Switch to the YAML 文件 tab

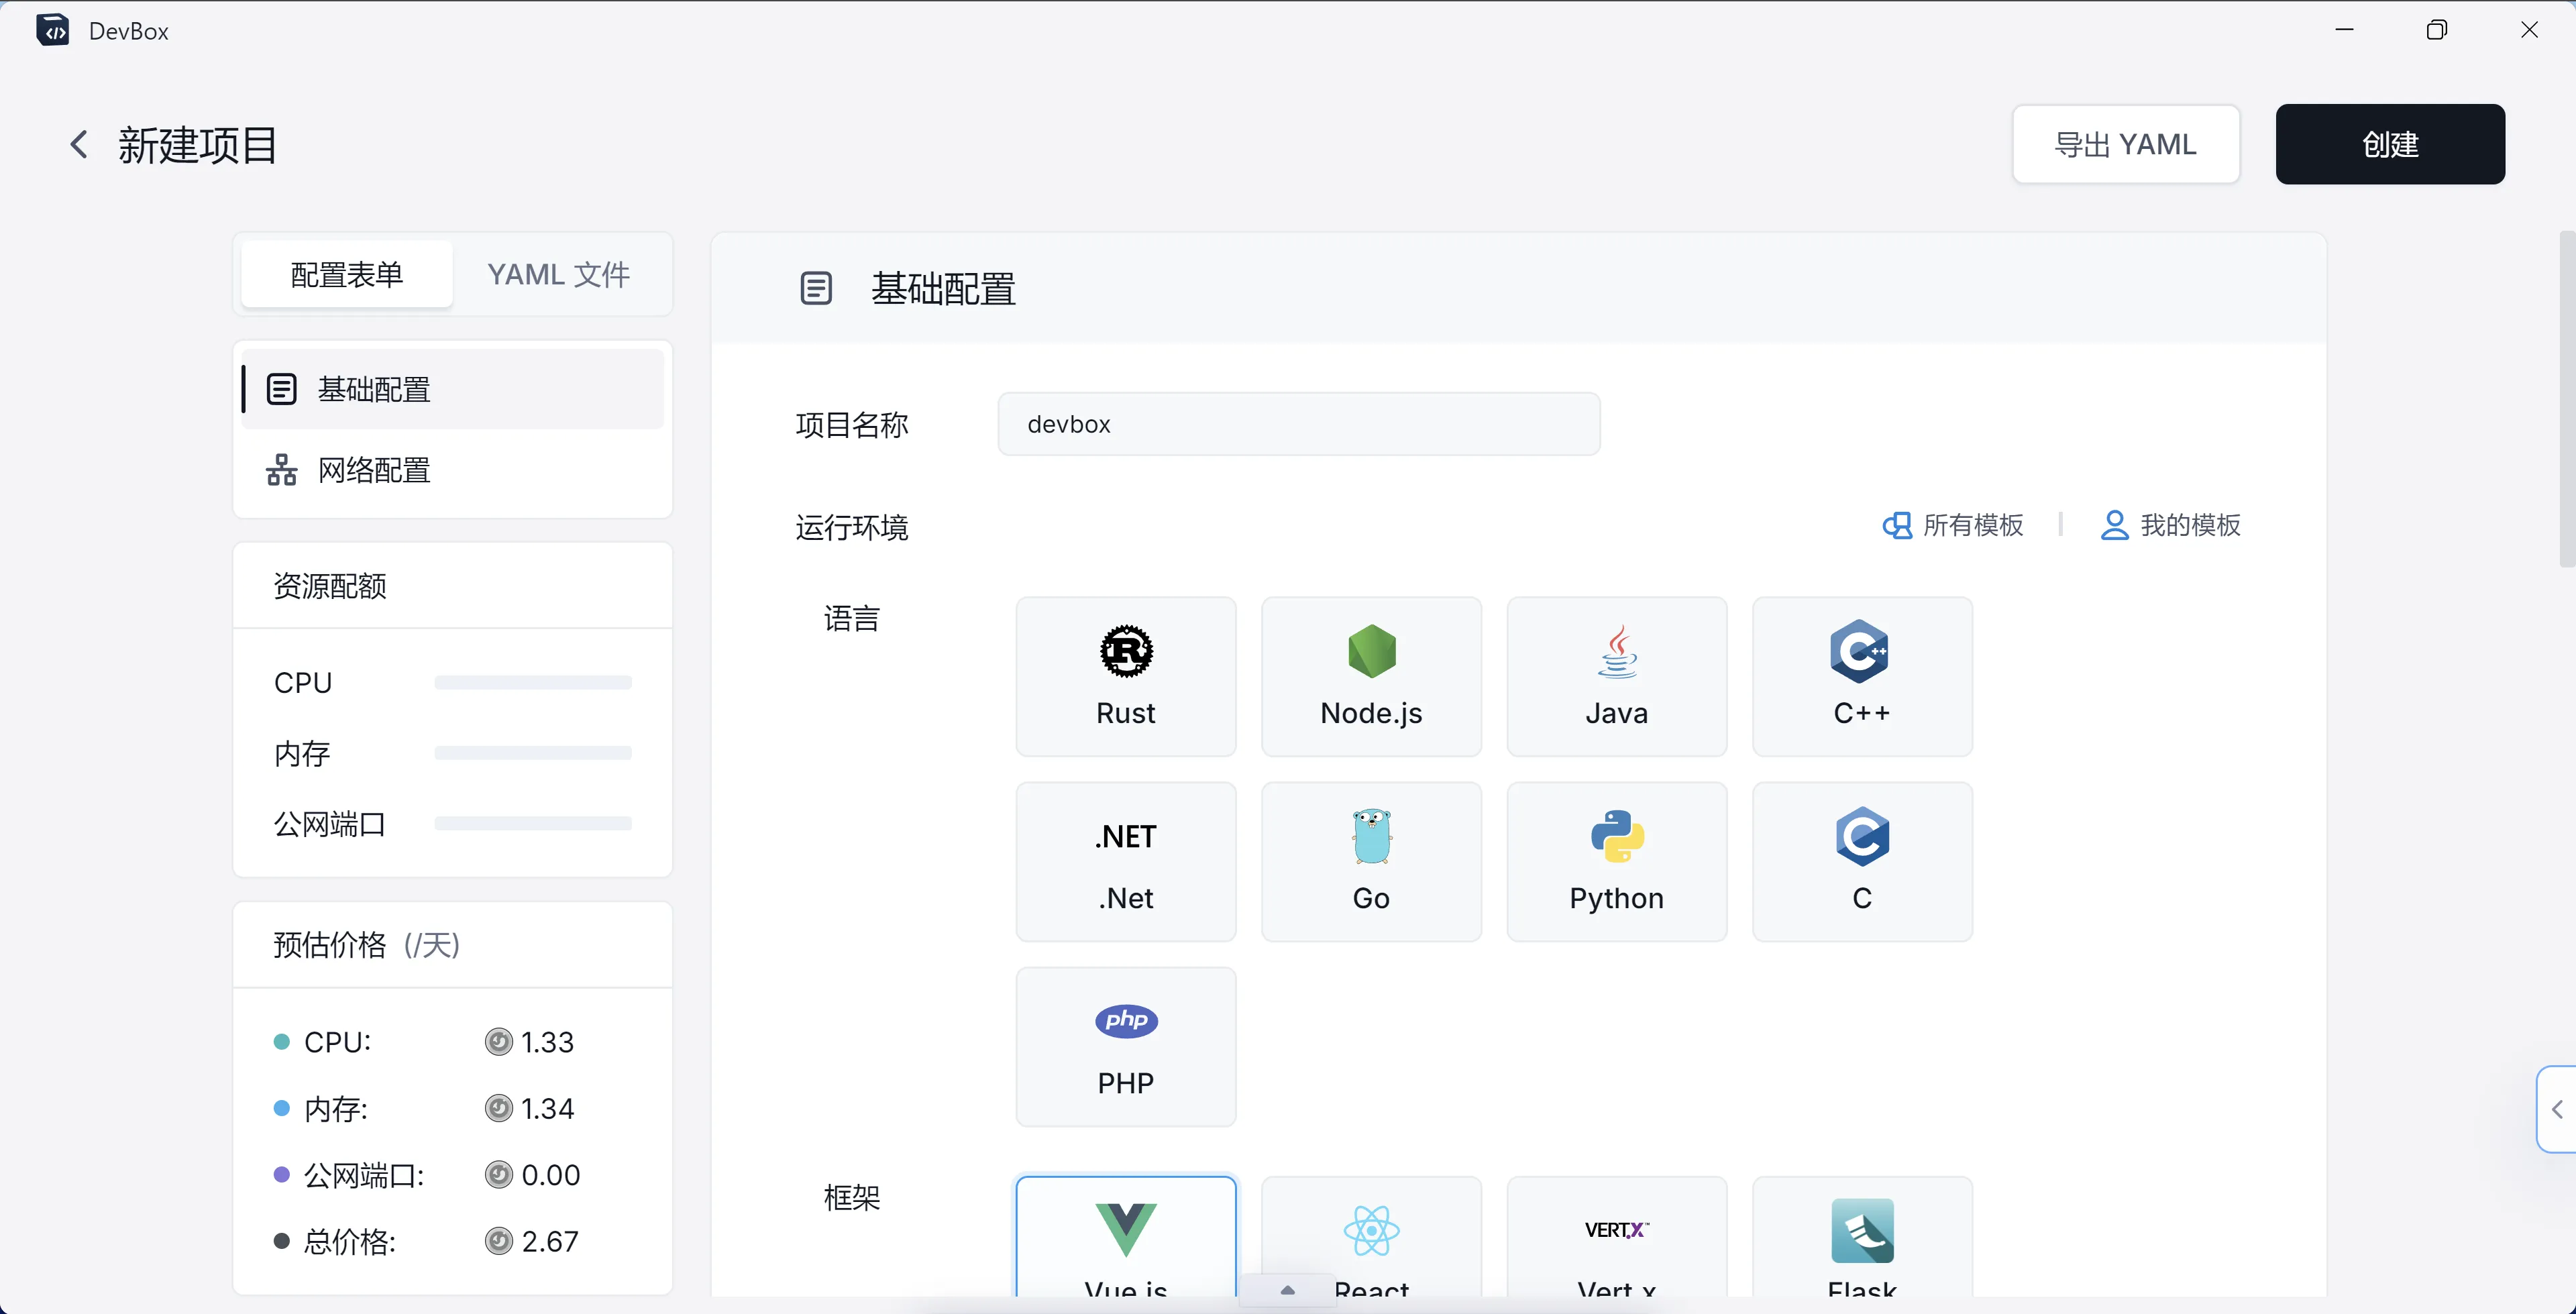pos(558,274)
